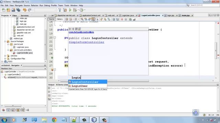The height and width of the screenshot is (123, 220).
Task: Switch to the main.jsp editor tab
Action: coord(186,15)
